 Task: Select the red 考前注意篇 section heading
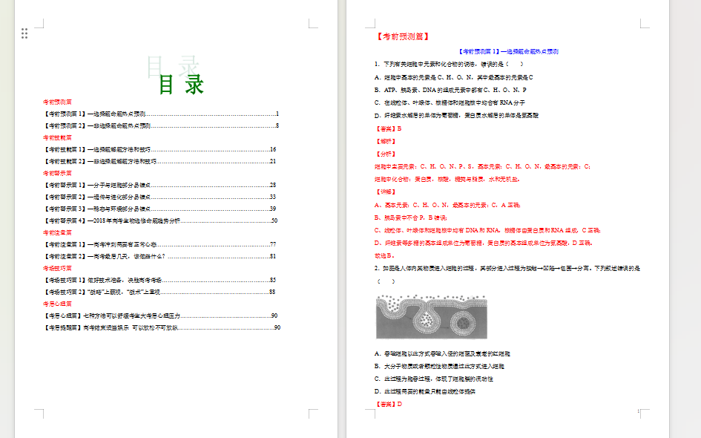click(57, 232)
